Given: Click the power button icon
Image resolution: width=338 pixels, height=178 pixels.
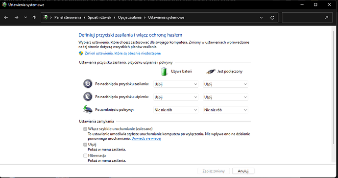Looking at the screenshot, I should pyautogui.click(x=88, y=84).
